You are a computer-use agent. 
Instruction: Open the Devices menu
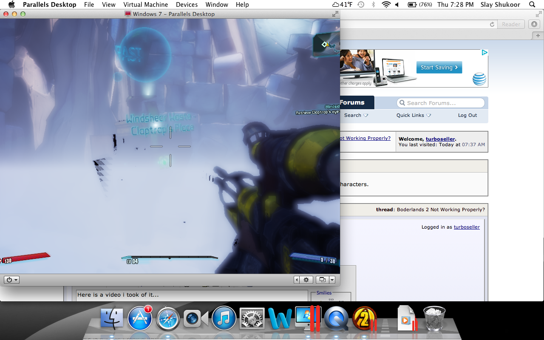[187, 5]
